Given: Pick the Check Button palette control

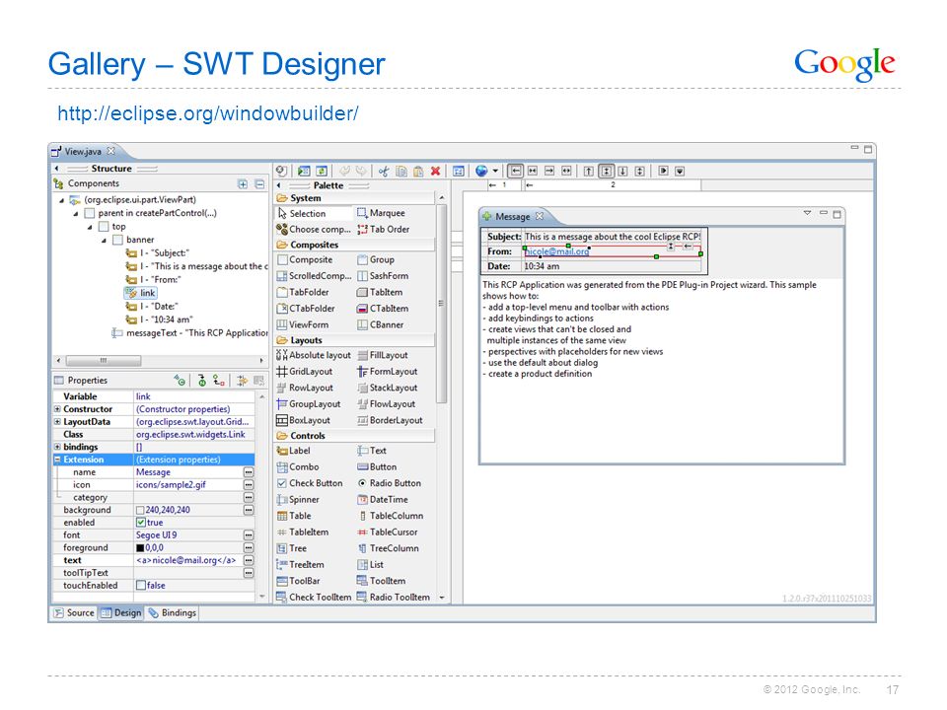Looking at the screenshot, I should pyautogui.click(x=310, y=483).
